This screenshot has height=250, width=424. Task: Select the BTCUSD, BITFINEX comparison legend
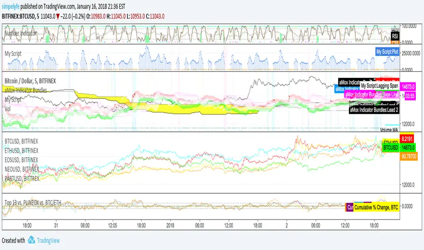pyautogui.click(x=21, y=141)
